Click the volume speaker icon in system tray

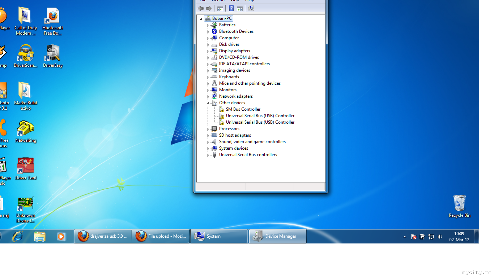pyautogui.click(x=440, y=237)
